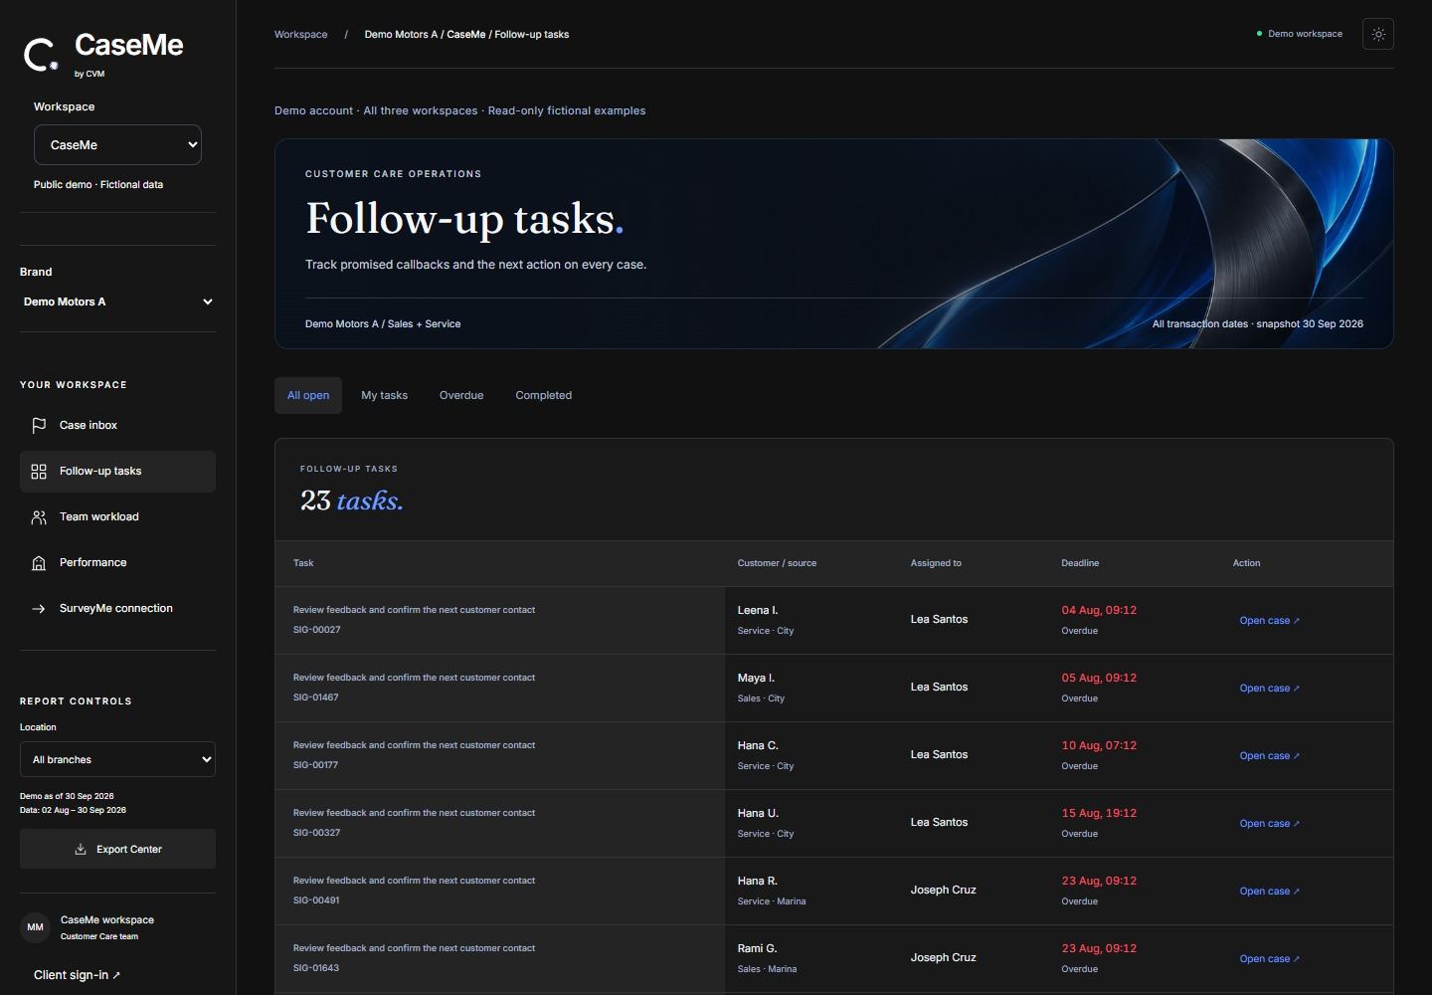Click the 04 Aug, 09:12 deadline
1432x995 pixels.
[1099, 610]
